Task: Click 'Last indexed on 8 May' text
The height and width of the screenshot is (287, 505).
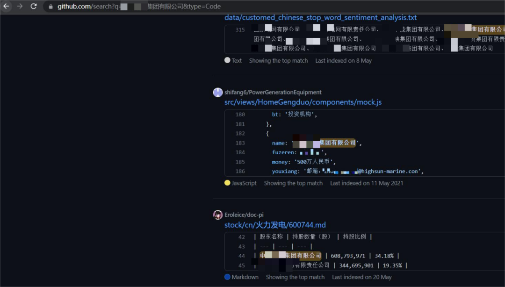Action: [343, 61]
